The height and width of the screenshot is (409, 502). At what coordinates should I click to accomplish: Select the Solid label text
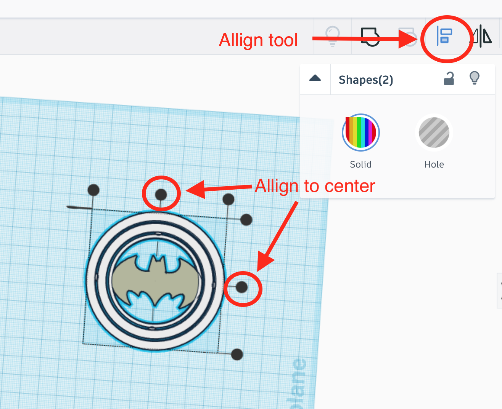click(x=360, y=164)
